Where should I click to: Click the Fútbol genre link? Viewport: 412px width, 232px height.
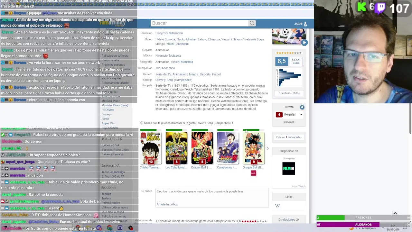pos(216,74)
